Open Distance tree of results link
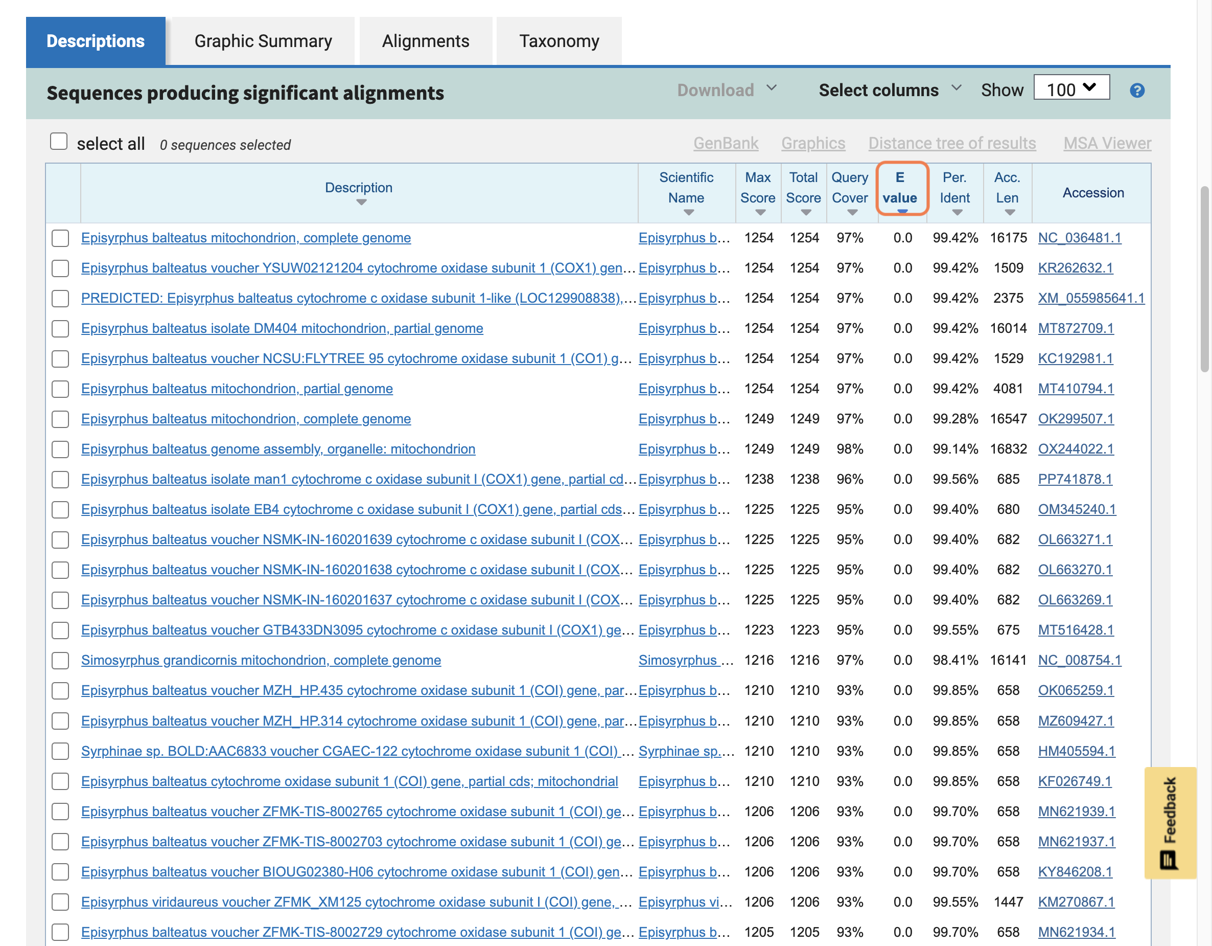Image resolution: width=1212 pixels, height=946 pixels. pyautogui.click(x=952, y=143)
